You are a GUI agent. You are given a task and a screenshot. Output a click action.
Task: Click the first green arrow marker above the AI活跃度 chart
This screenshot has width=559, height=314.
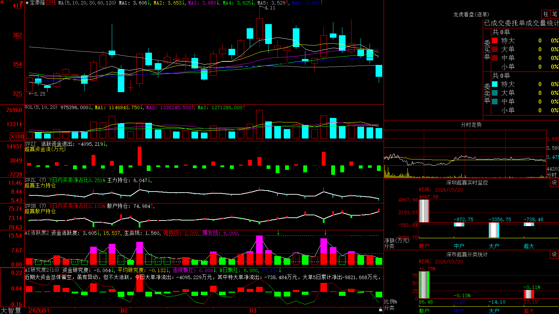(x=278, y=233)
